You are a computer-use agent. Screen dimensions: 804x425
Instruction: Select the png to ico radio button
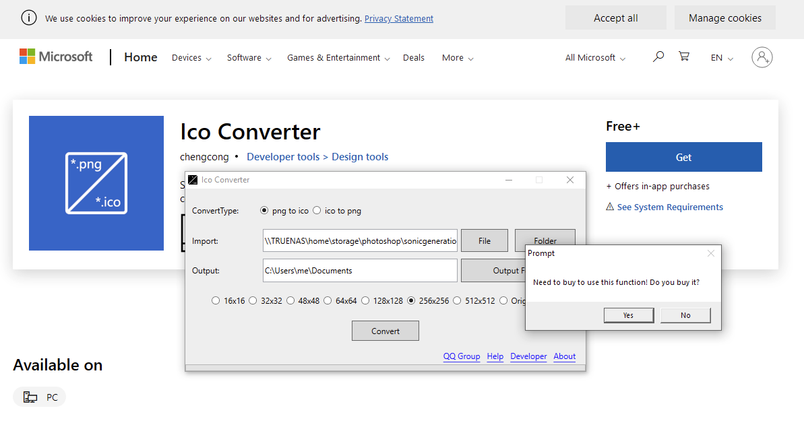click(x=264, y=211)
